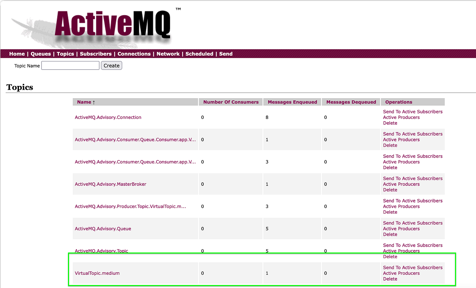This screenshot has height=288, width=476.
Task: View Active Producers for Advisory.Connection
Action: point(402,117)
